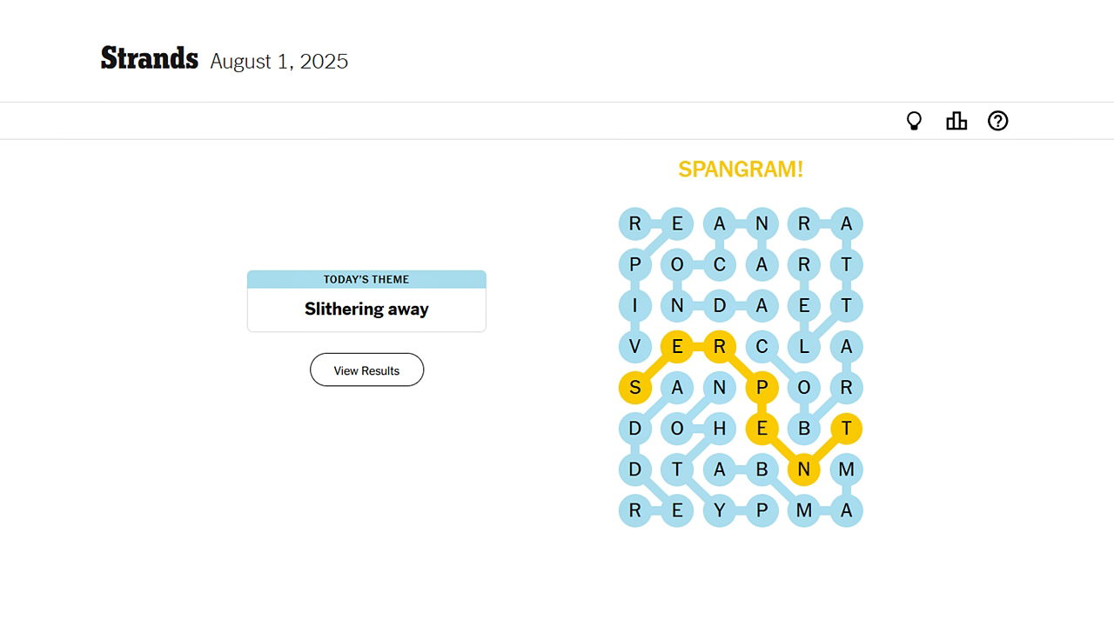Click the August 1, 2025 date text
The image size is (1114, 626).
coord(278,61)
